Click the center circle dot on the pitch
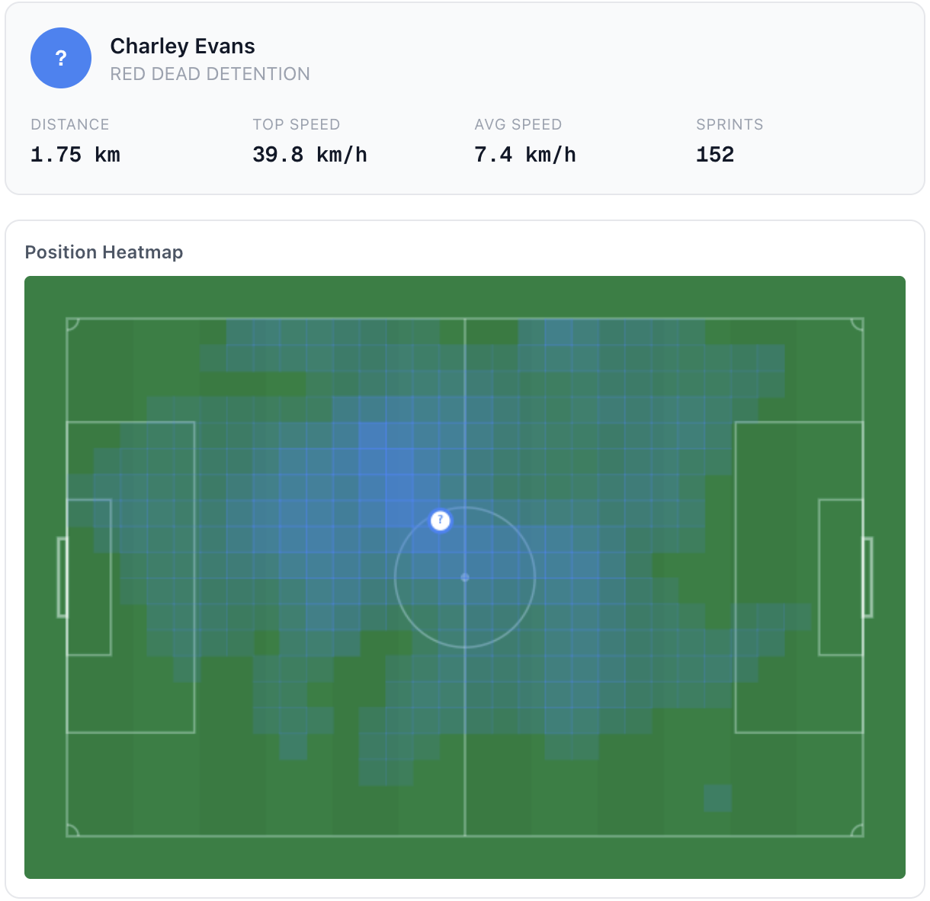 (464, 578)
